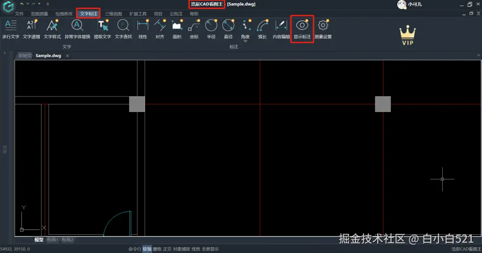The height and width of the screenshot is (253, 482).
Task: Expand the collapsed left side panel
Action: tap(4, 149)
